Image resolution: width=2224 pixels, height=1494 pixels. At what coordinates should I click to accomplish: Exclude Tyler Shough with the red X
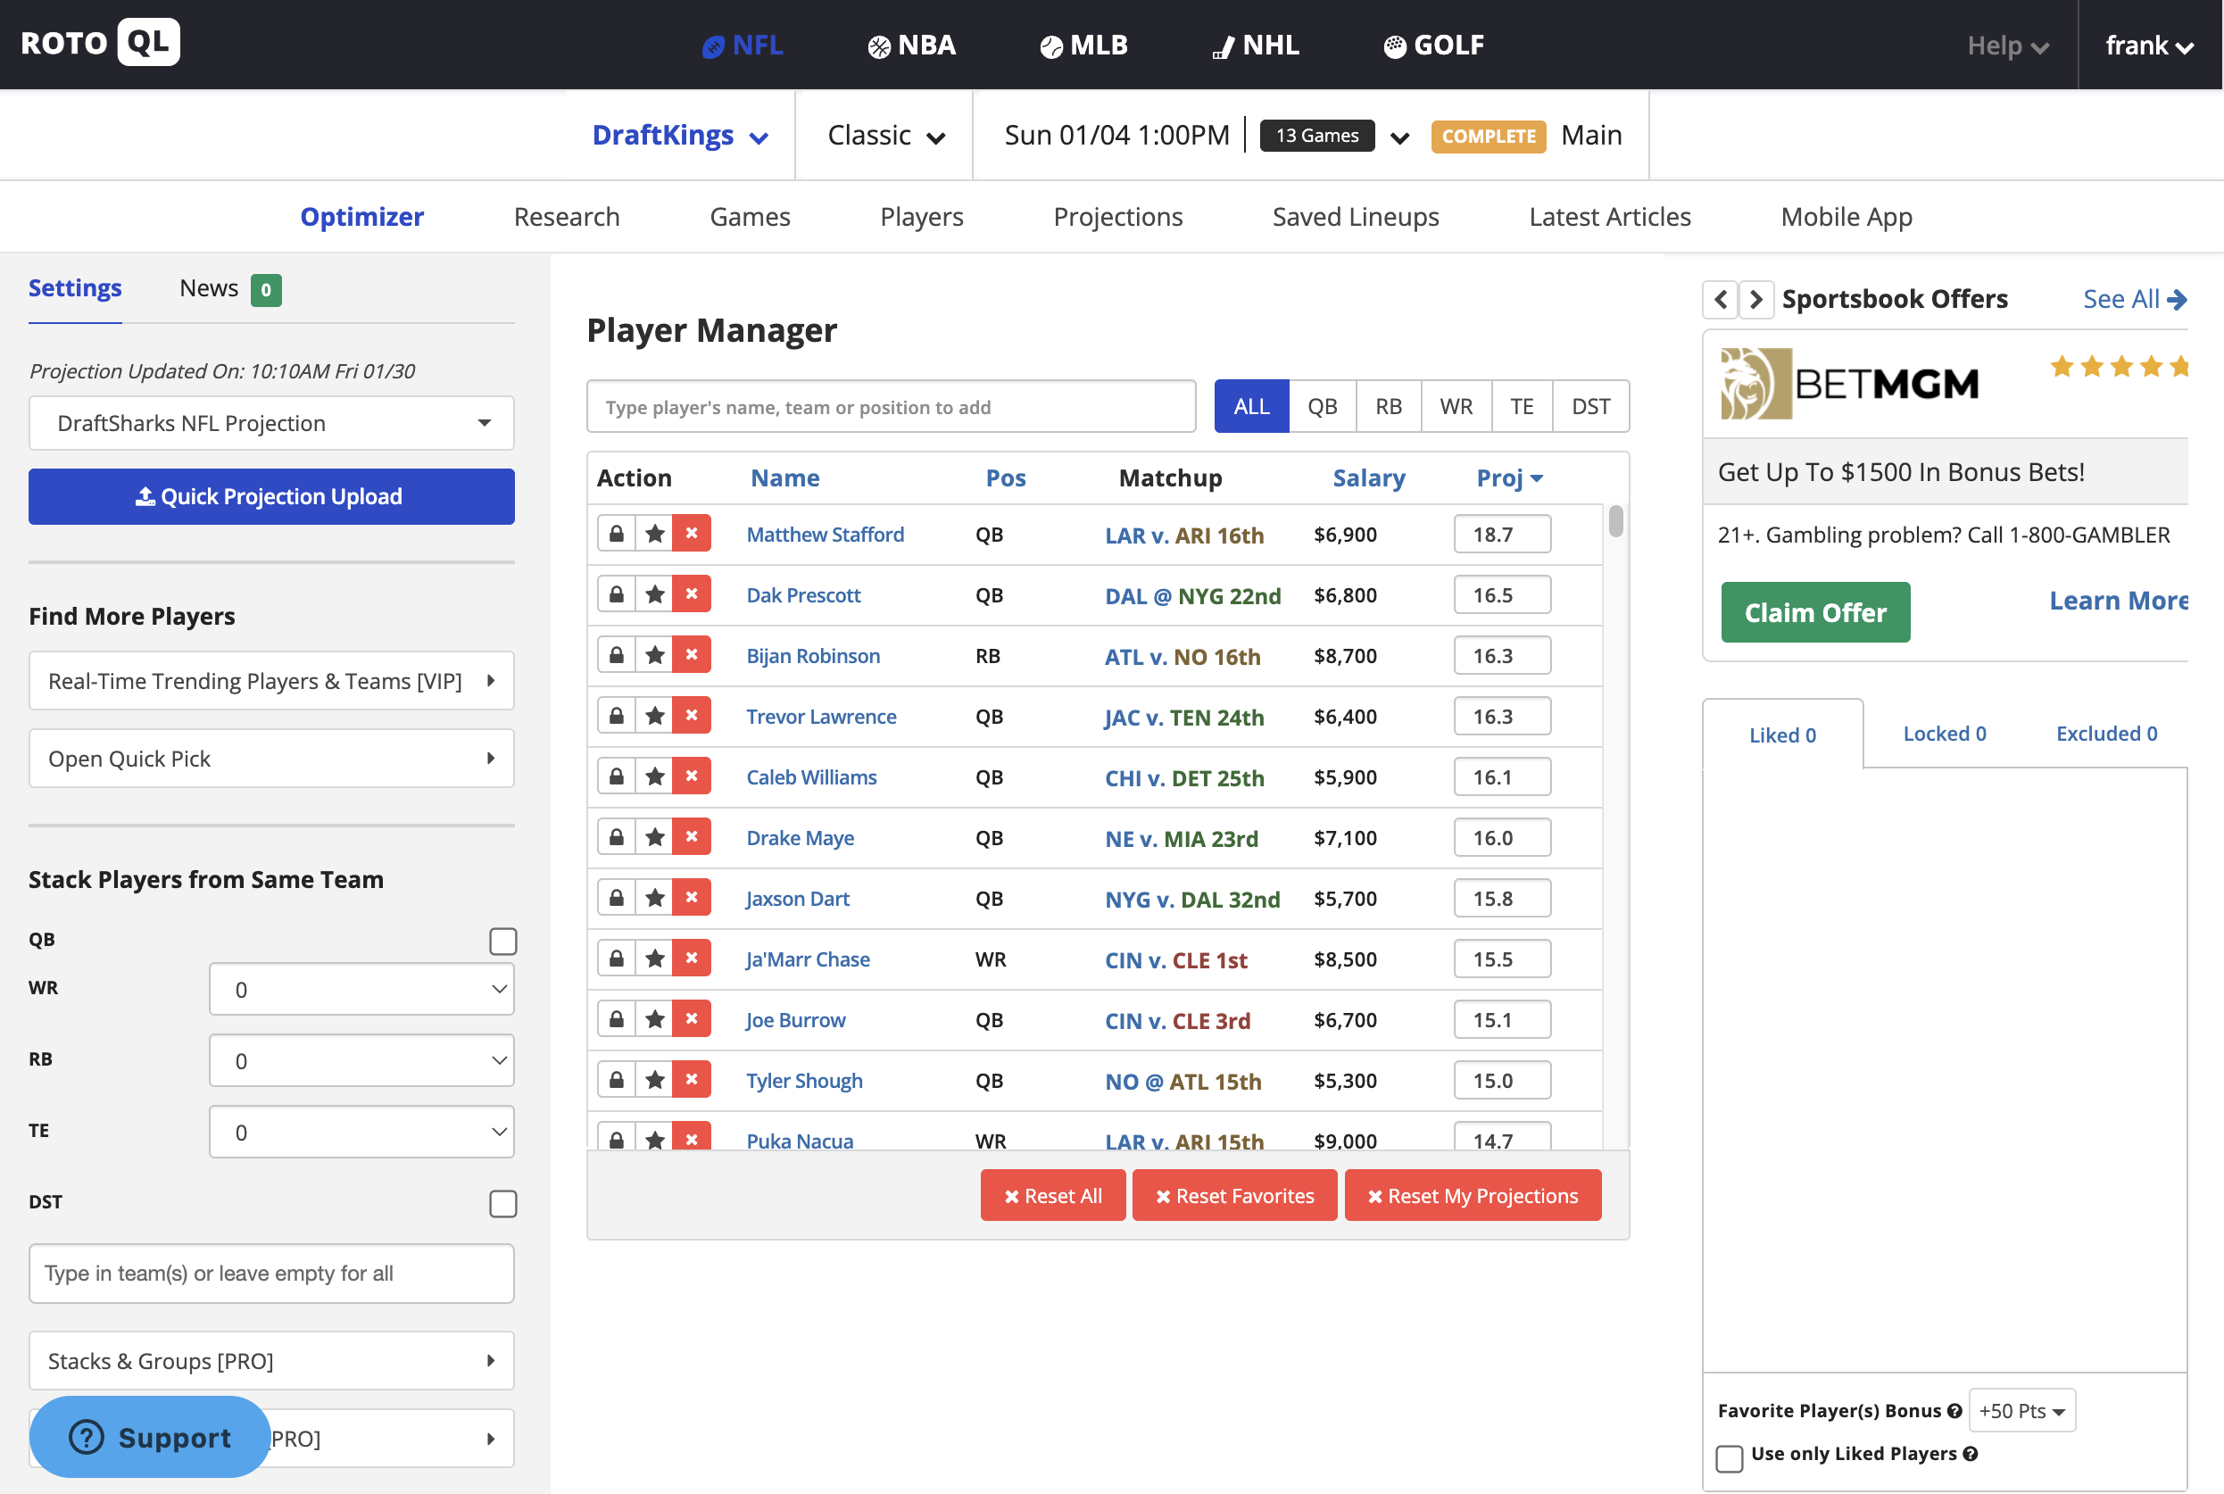coord(692,1080)
